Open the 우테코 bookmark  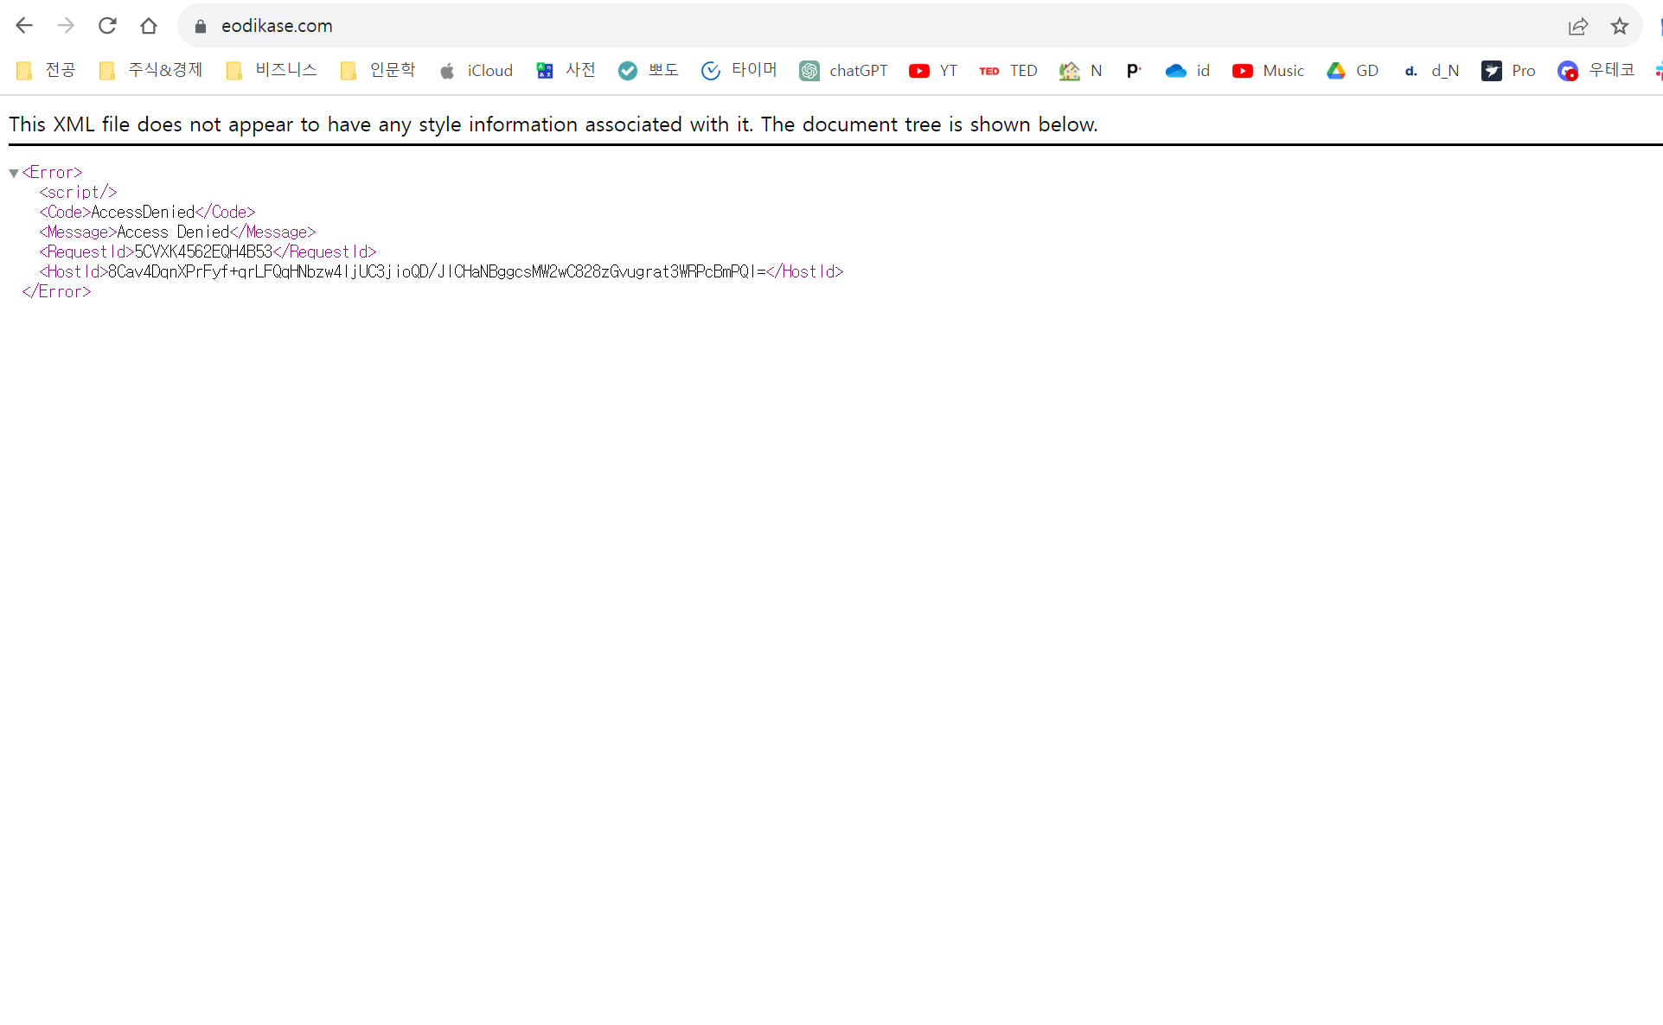click(1596, 70)
